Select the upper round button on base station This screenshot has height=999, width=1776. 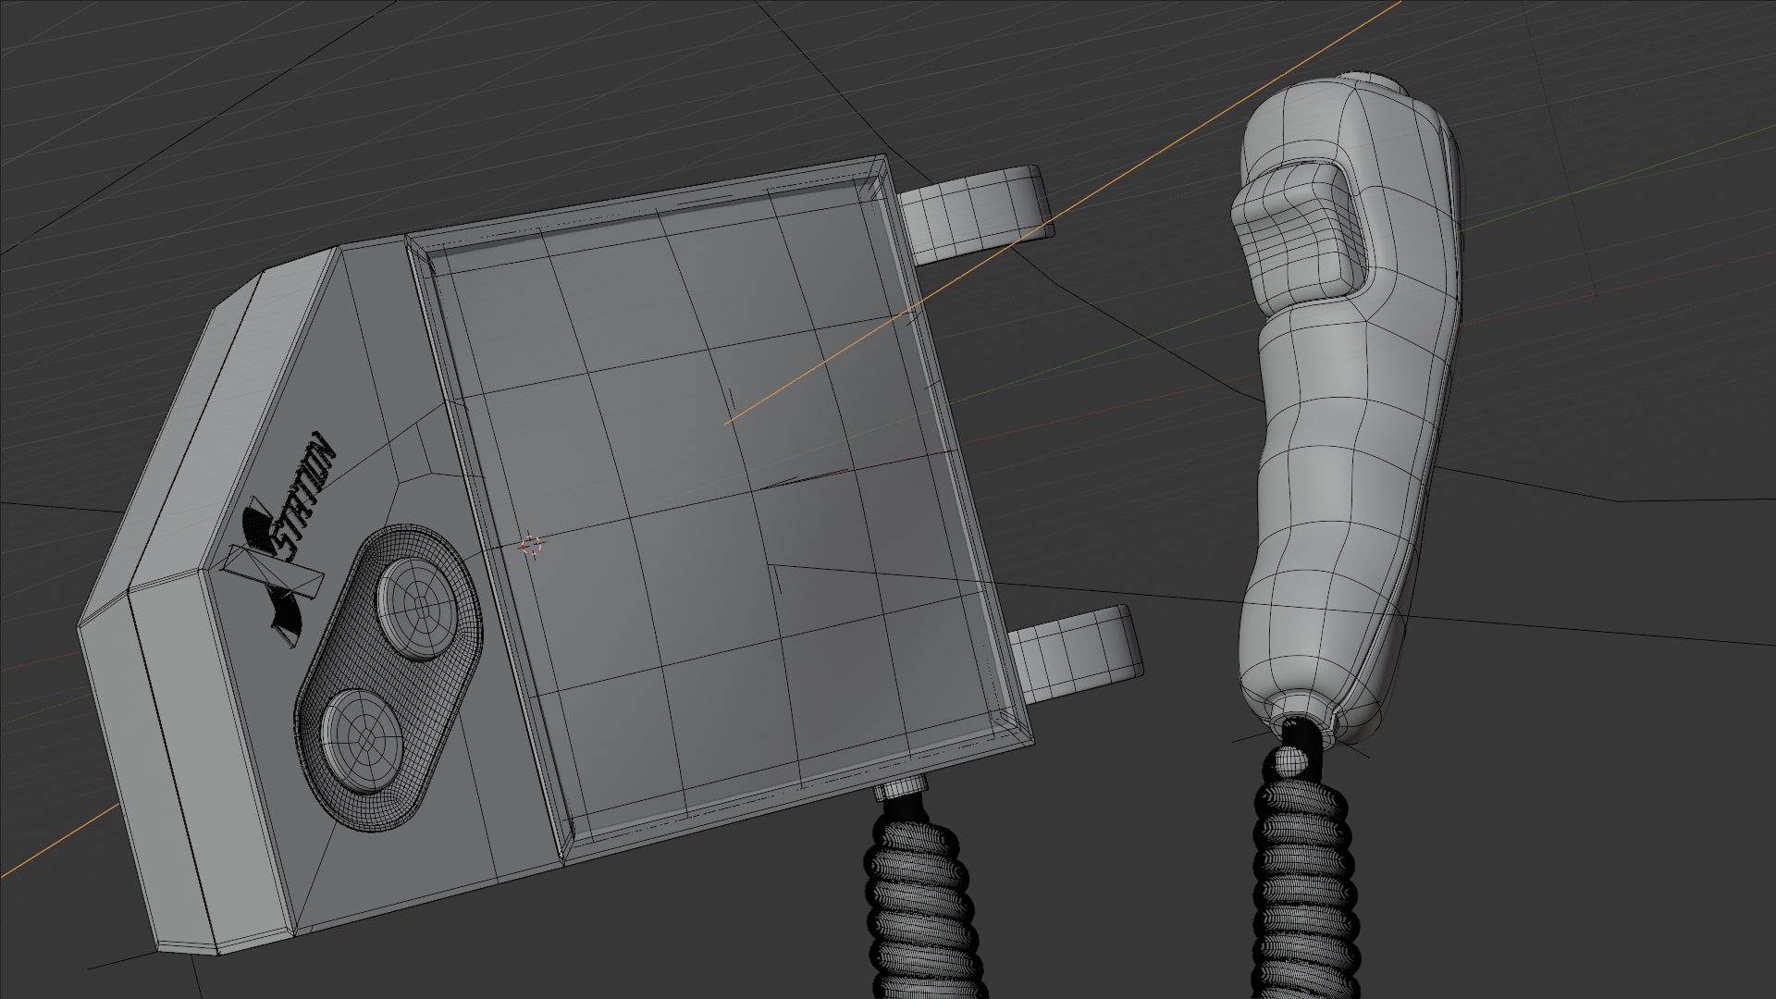click(417, 606)
